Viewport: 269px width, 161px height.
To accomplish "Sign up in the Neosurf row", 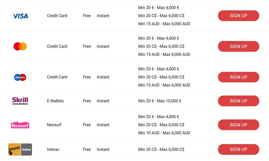I will click(x=238, y=125).
